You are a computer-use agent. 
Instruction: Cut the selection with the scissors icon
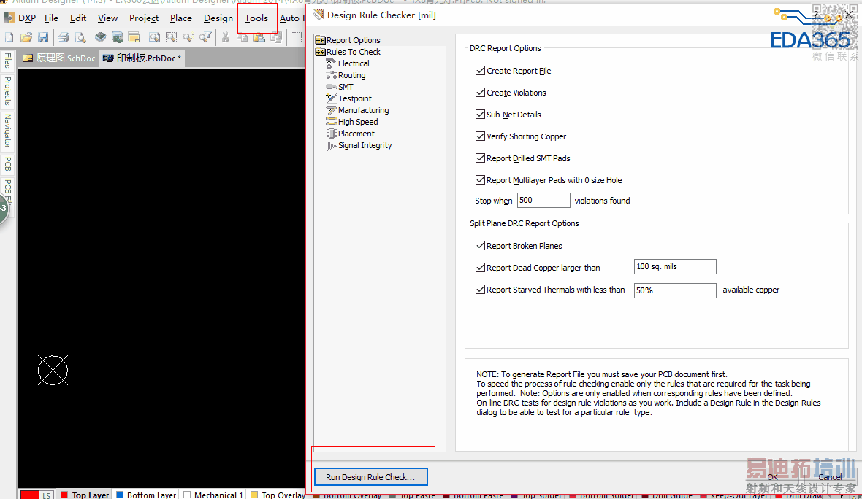[225, 37]
